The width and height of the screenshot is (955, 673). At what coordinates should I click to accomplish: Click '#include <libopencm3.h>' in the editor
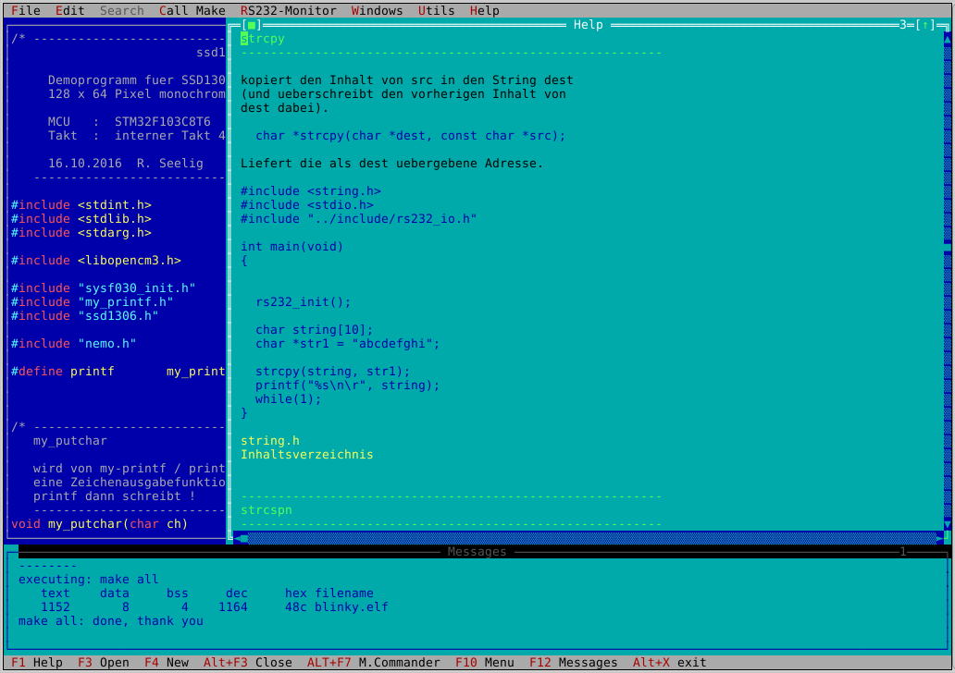pyautogui.click(x=96, y=261)
